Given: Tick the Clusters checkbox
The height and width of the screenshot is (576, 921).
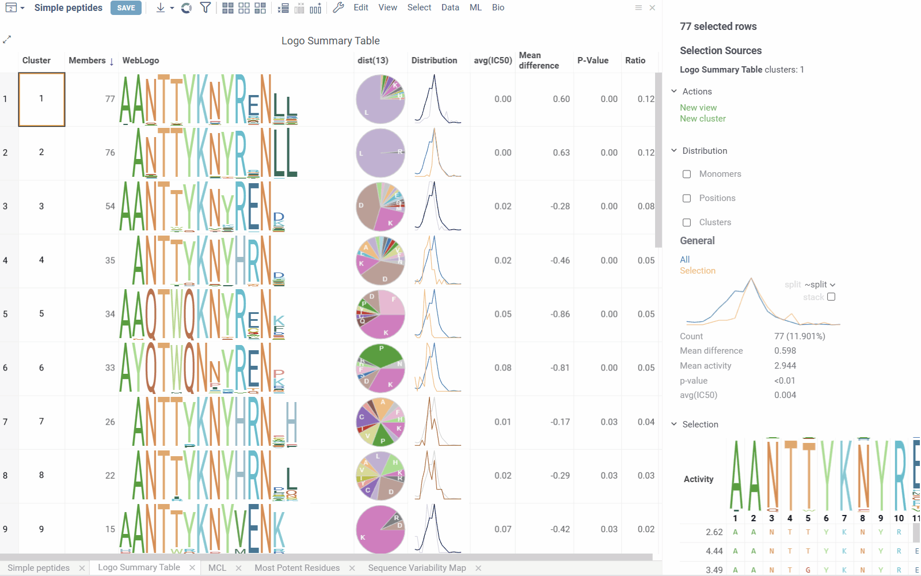Looking at the screenshot, I should coord(687,222).
